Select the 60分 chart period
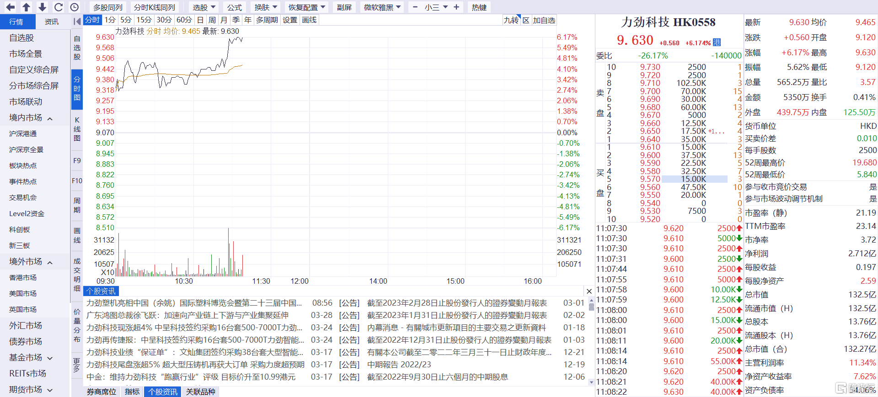Screen dimensions: 878x397 [x=184, y=20]
